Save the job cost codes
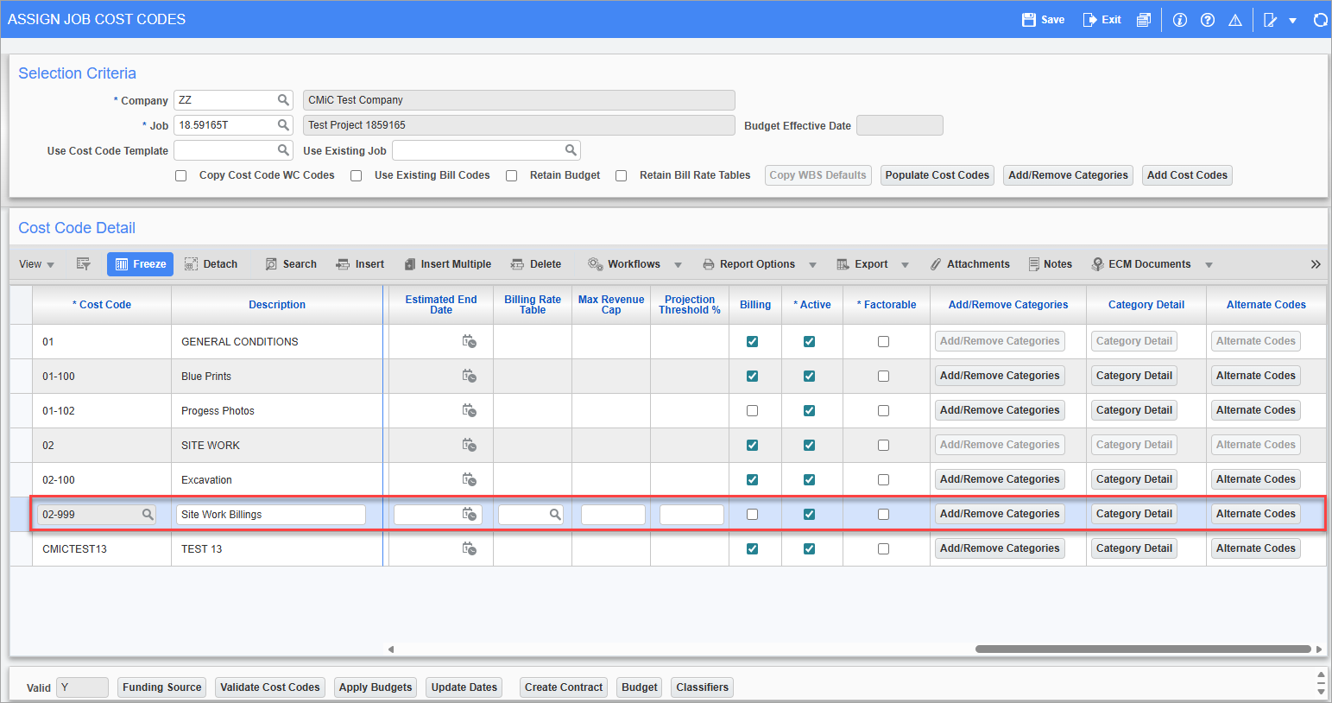 1043,20
